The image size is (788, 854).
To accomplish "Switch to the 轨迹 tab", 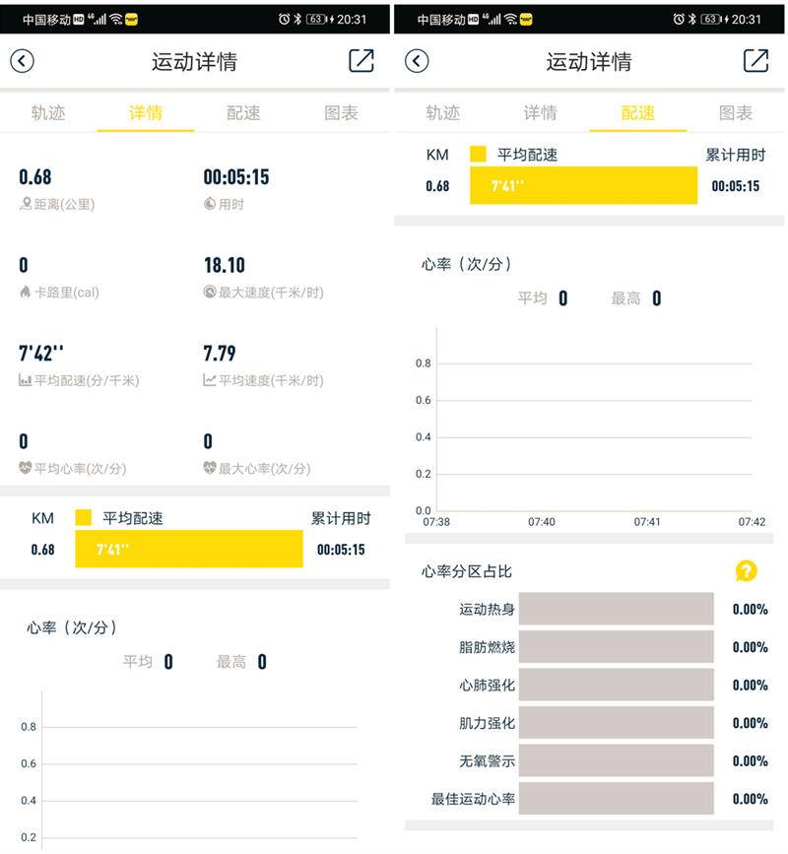I will pos(47,113).
